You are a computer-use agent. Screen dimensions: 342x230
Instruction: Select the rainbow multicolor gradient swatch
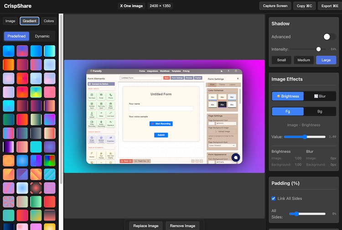(x=49, y=161)
